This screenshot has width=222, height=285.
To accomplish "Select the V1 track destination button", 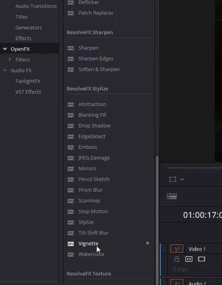I will click(177, 249).
